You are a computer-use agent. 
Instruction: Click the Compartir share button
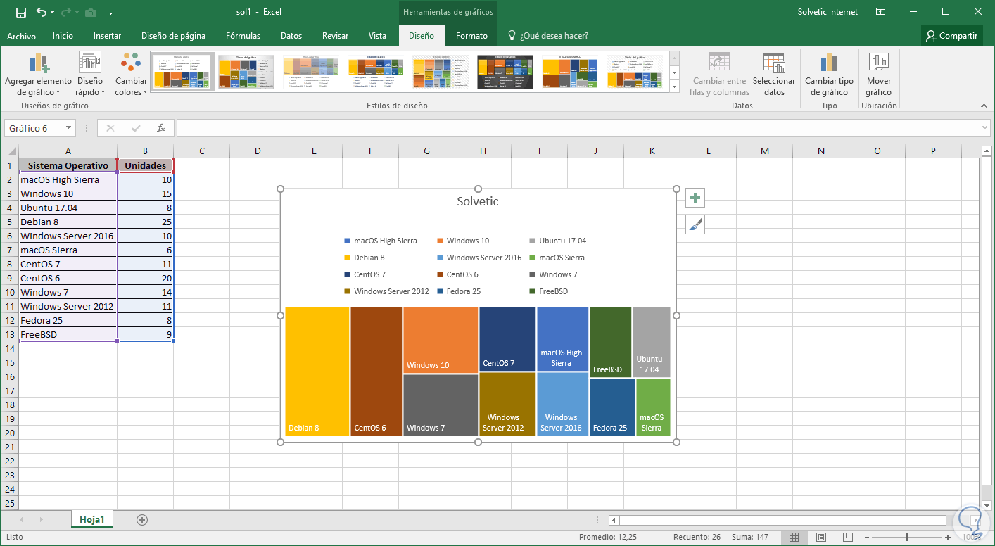pos(952,36)
